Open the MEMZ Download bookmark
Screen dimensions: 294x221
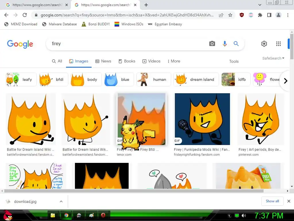[x=21, y=24]
